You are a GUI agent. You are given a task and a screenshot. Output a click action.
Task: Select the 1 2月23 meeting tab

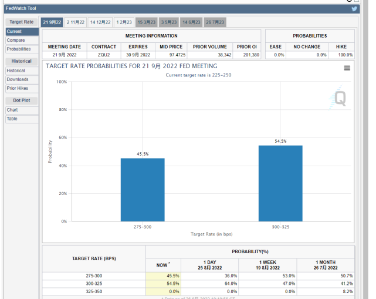tap(124, 22)
